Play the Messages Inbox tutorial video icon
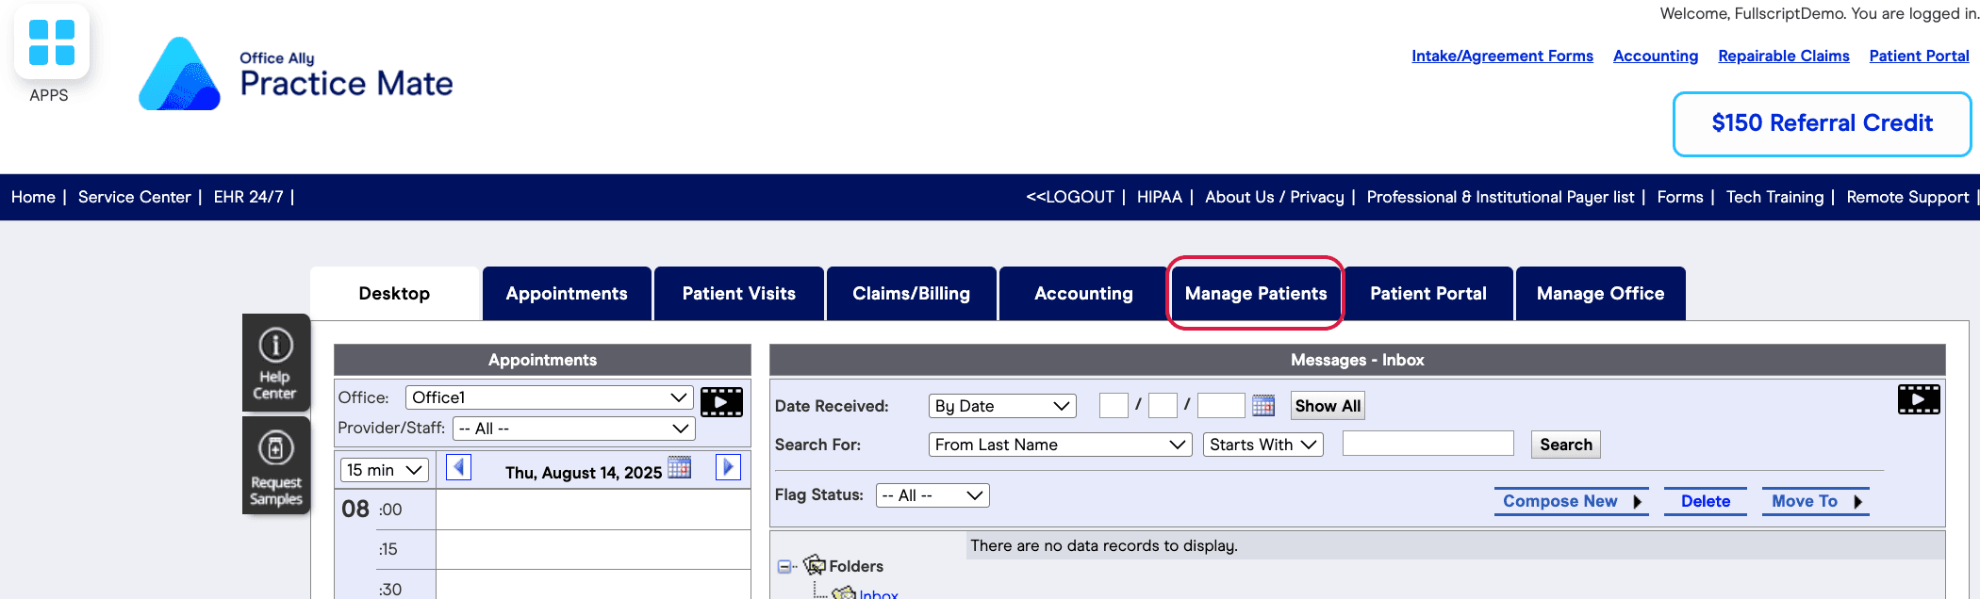The image size is (1980, 599). 1919,399
